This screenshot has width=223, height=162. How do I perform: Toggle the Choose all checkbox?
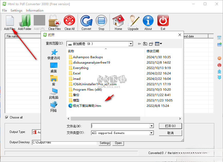[x=7, y=117]
